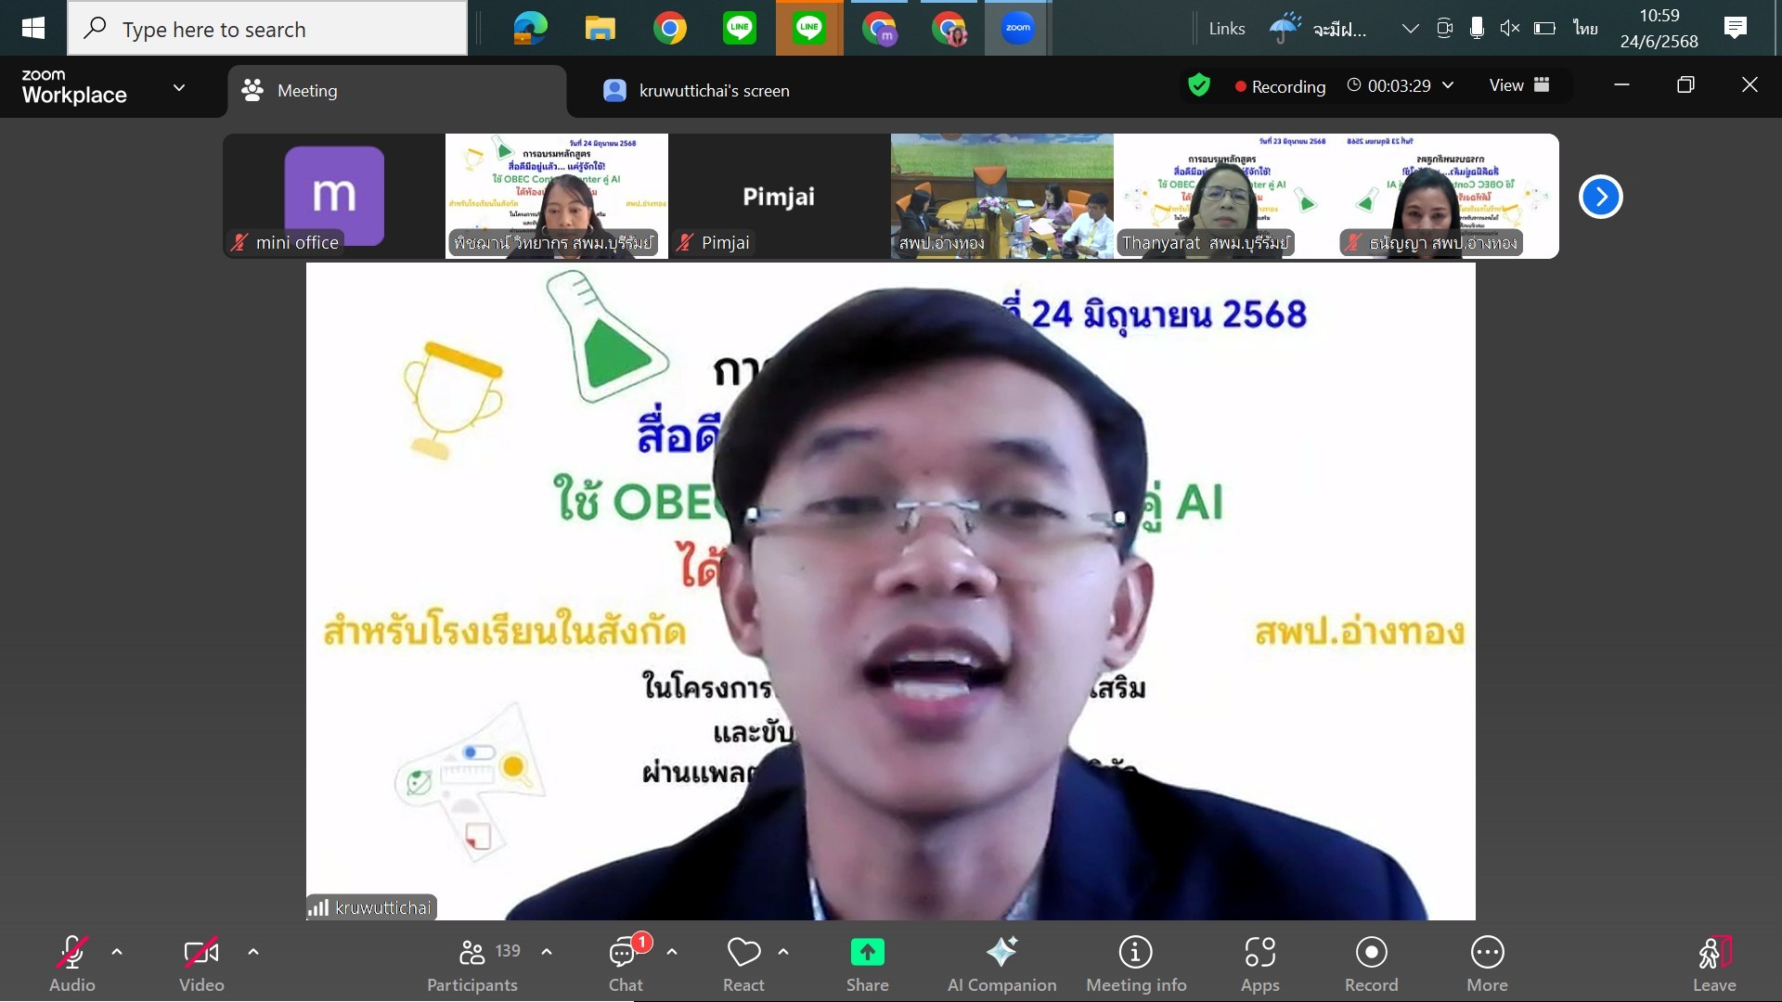Expand video options arrow beside Video
Image resolution: width=1782 pixels, height=1002 pixels.
253,952
